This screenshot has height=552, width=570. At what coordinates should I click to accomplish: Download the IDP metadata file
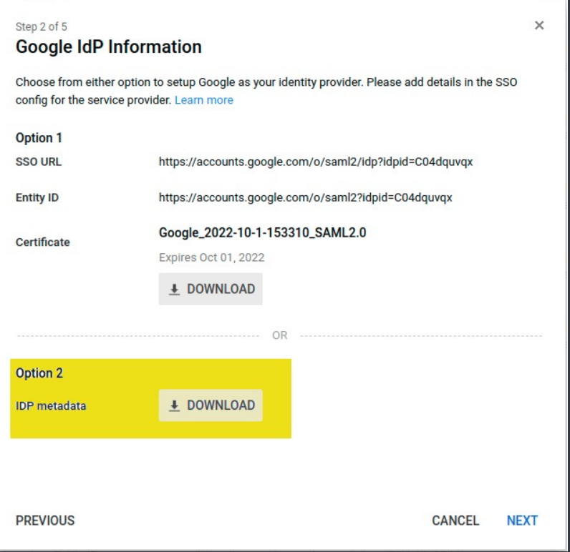coord(211,405)
